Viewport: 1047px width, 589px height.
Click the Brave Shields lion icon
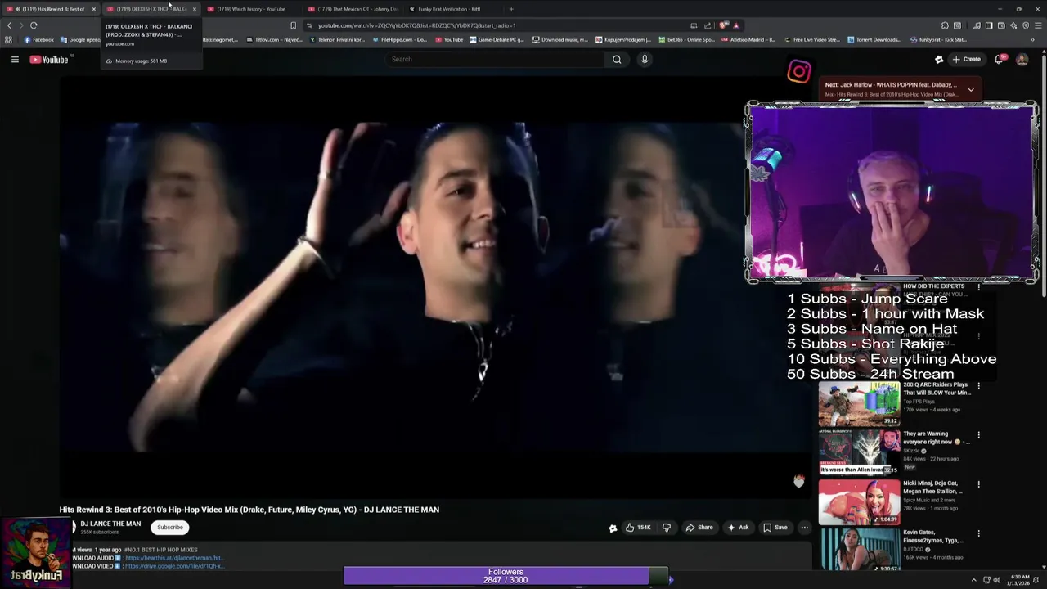coord(723,25)
